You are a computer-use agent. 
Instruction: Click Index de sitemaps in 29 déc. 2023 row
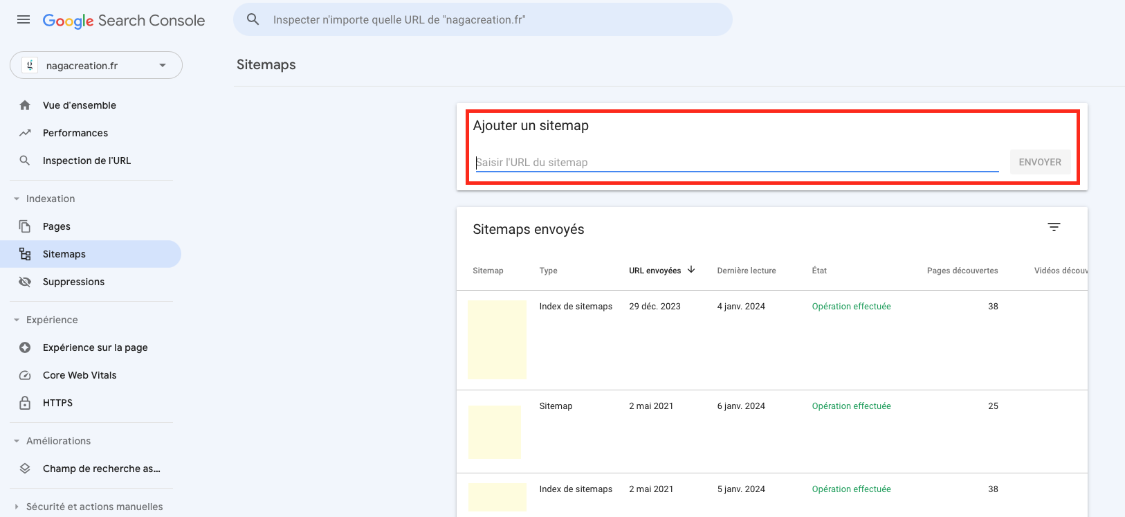pyautogui.click(x=576, y=307)
